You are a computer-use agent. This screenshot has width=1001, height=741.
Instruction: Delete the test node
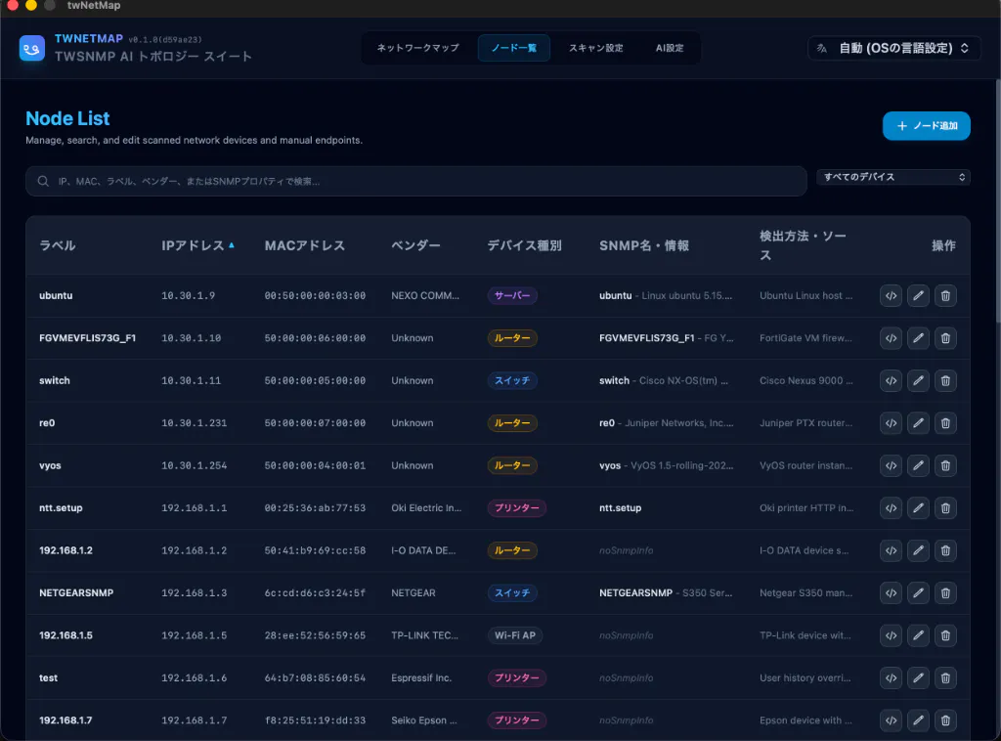pyautogui.click(x=945, y=677)
